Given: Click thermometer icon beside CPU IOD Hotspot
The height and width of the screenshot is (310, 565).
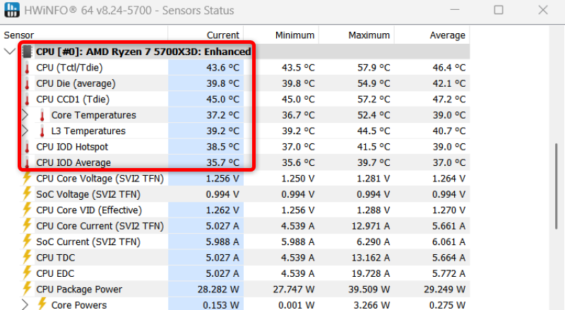Looking at the screenshot, I should tap(27, 147).
